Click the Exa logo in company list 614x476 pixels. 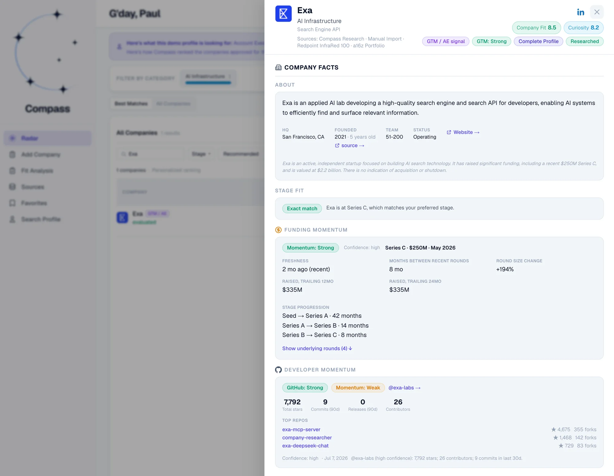click(x=122, y=217)
